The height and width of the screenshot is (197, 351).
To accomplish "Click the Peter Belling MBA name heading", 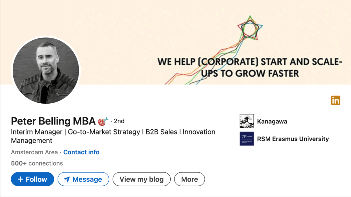I will (53, 121).
